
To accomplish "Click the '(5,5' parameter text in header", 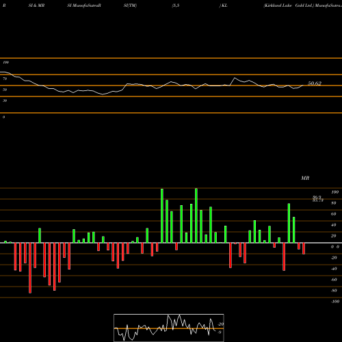I will click(175, 5).
